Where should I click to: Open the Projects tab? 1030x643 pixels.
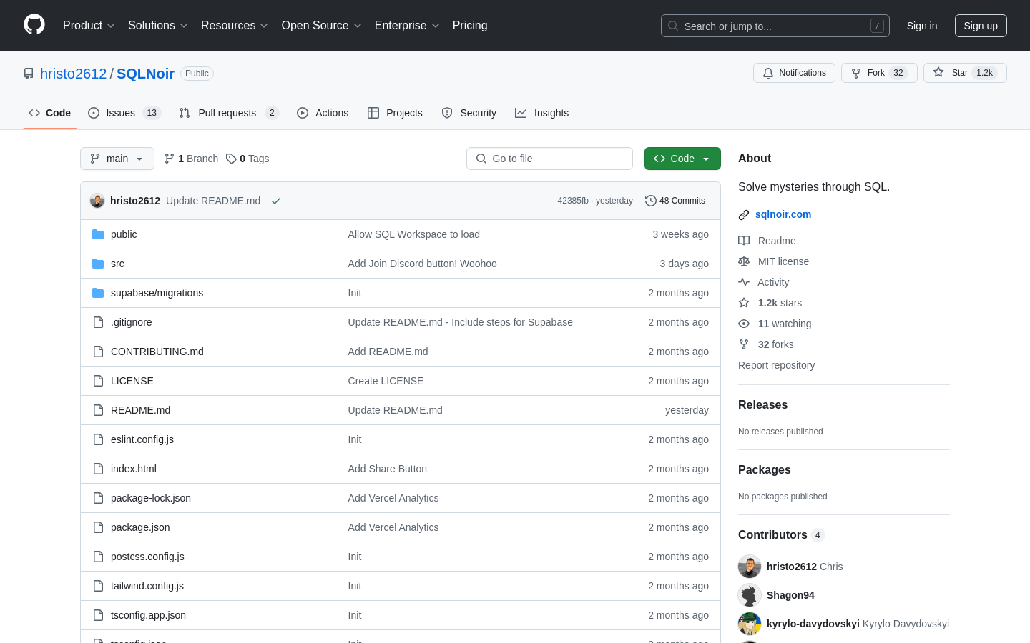coord(395,113)
